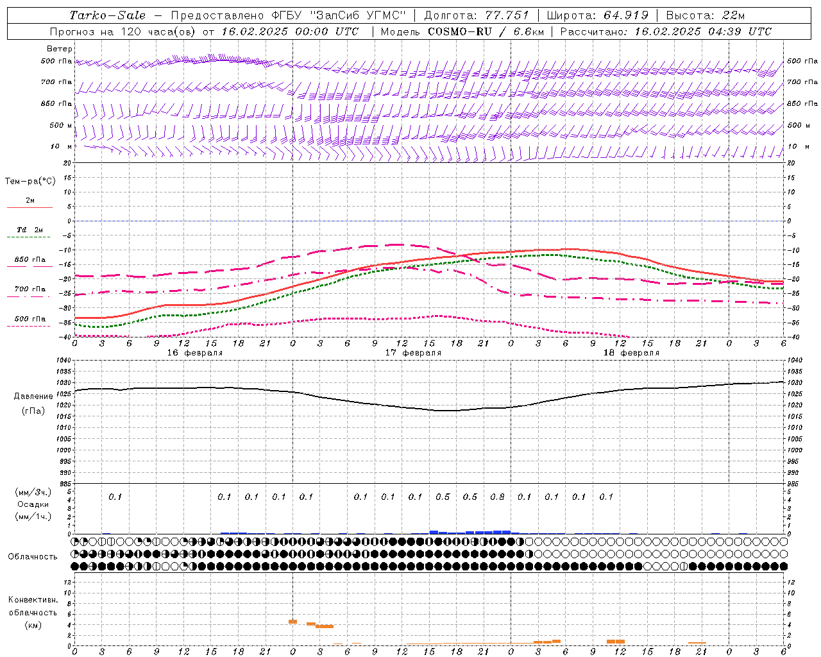
Task: Click the 'Долгота: 77.751' header value
Action: (x=477, y=15)
